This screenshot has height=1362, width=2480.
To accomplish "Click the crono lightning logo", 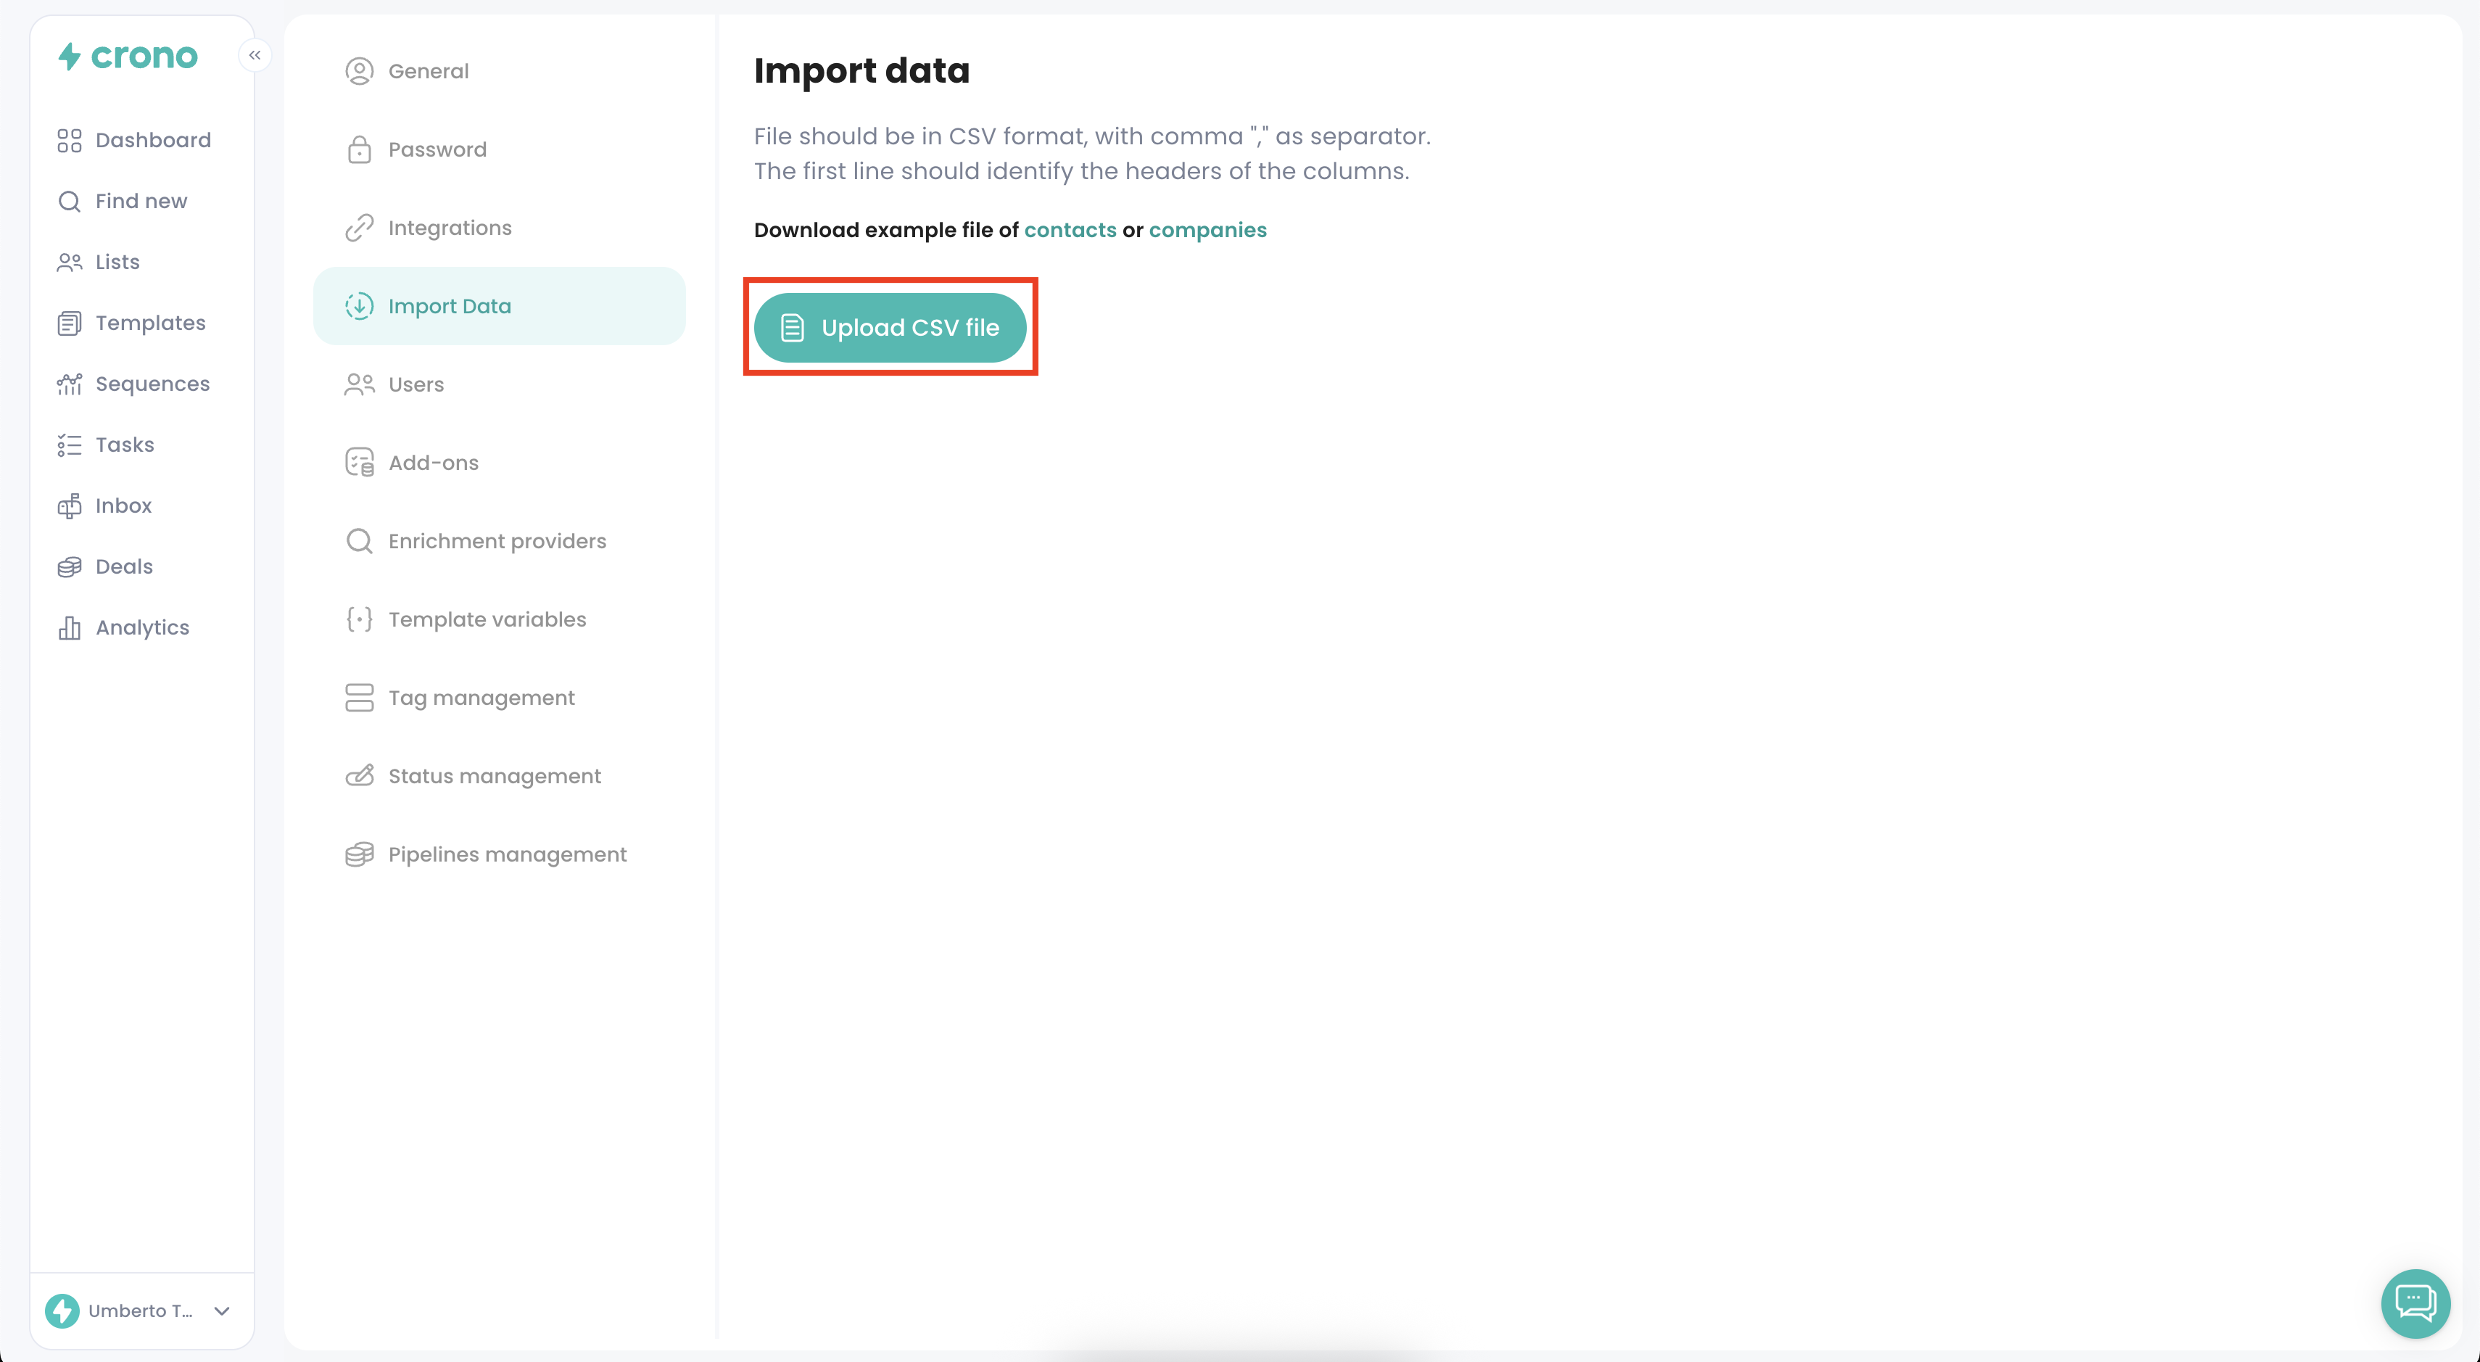I will 70,56.
